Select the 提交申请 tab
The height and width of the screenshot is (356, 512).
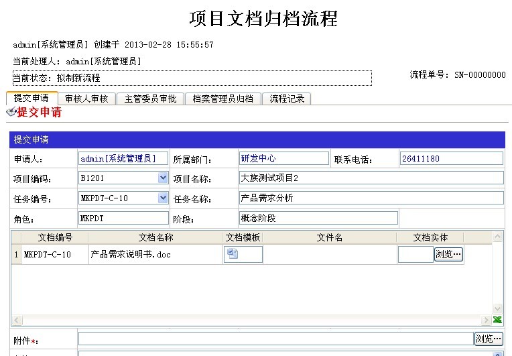[x=31, y=99]
